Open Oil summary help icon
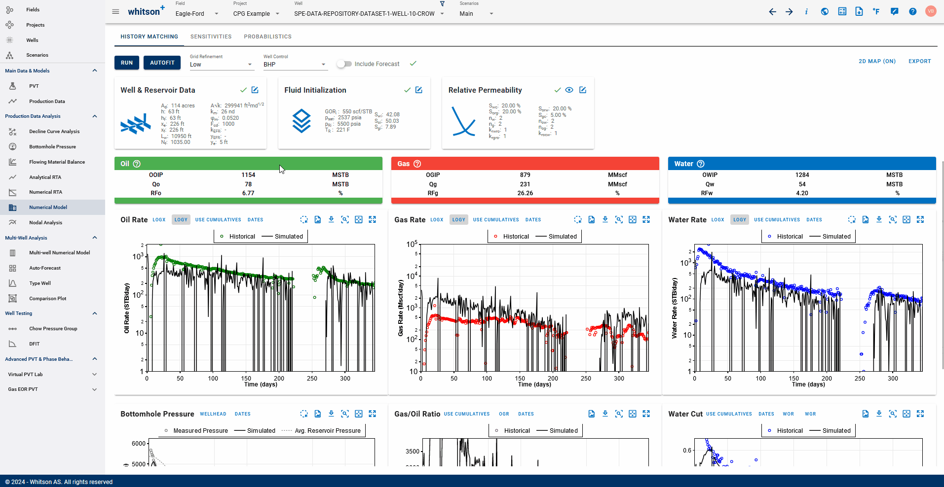944x487 pixels. [137, 164]
